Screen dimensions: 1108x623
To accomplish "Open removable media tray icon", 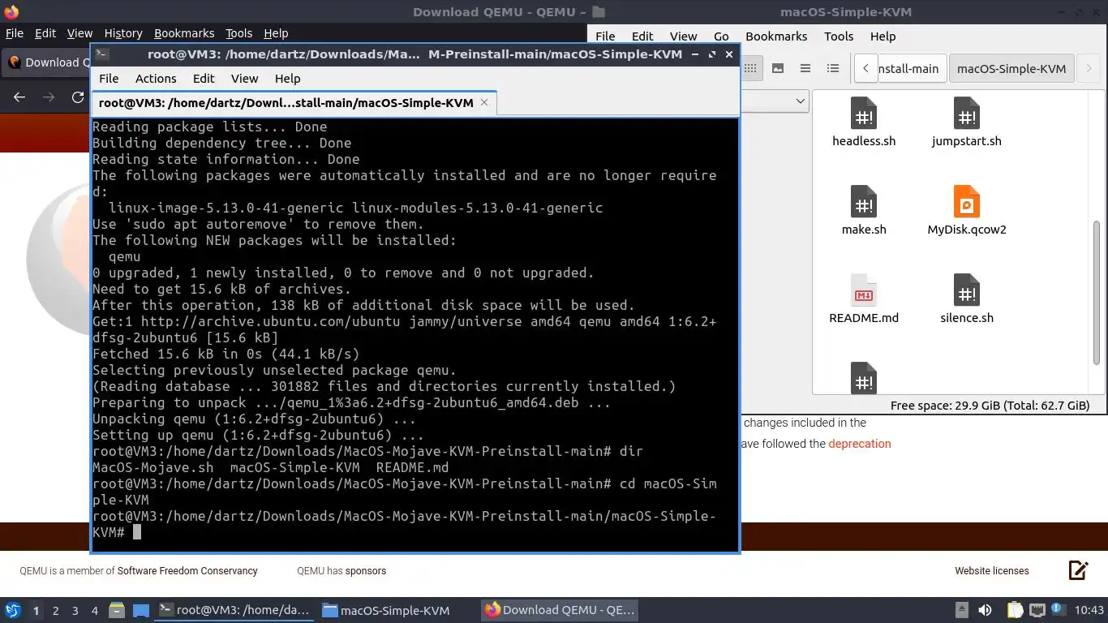I will point(961,610).
